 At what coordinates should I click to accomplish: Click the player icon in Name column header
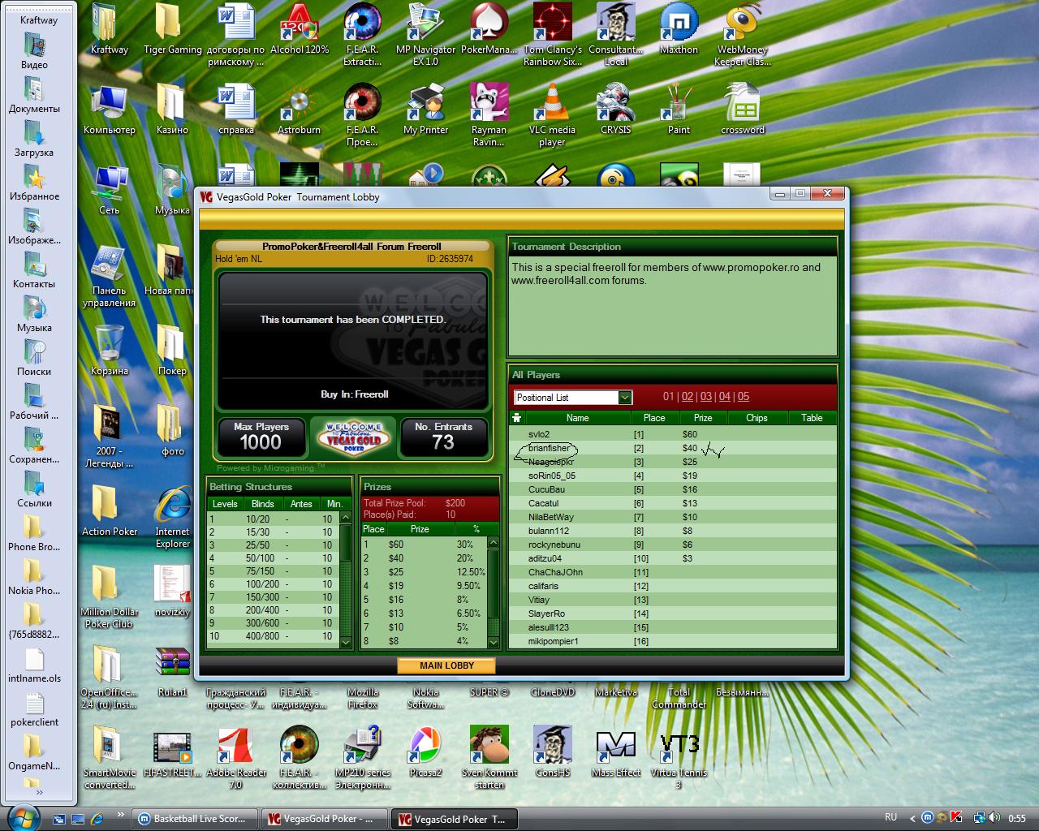pos(516,418)
